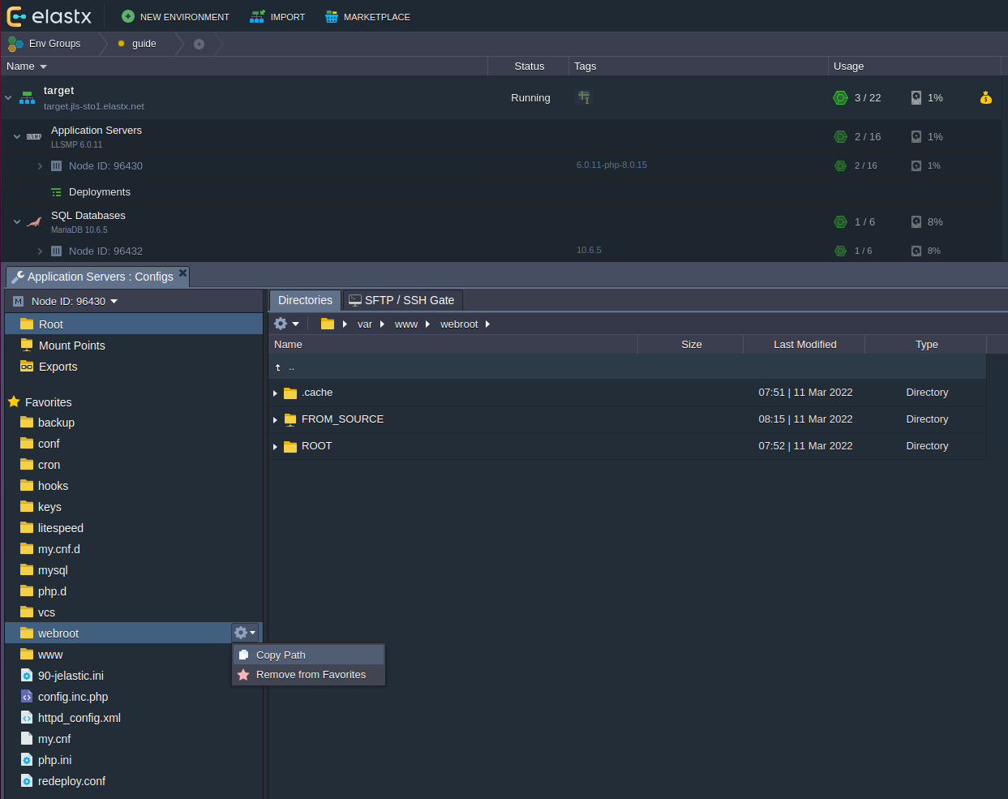
Task: Open Deployments under Application Servers
Action: pos(99,192)
